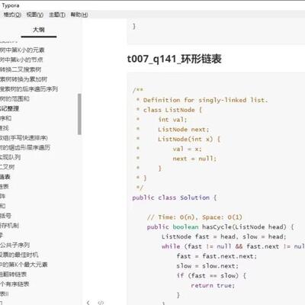This screenshot has height=305, width=305.
Task: Click the line 'return true;'
Action: click(213, 285)
